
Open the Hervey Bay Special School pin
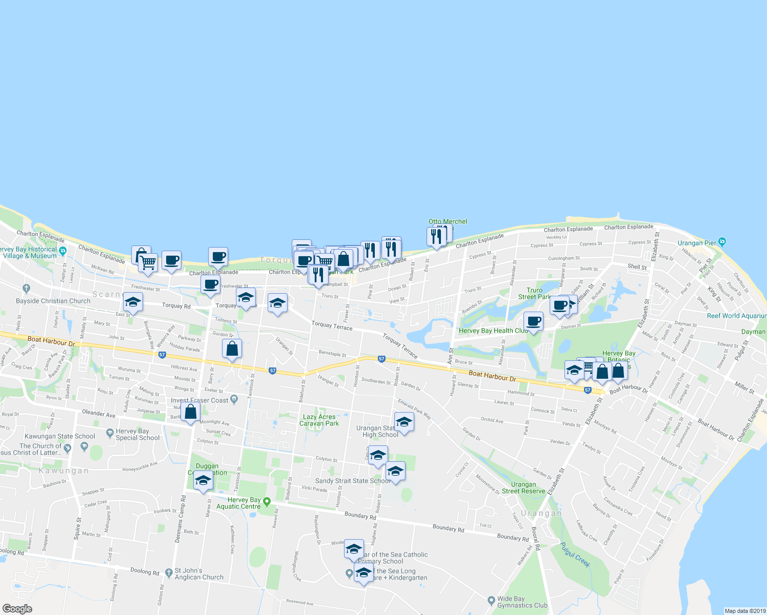click(110, 433)
